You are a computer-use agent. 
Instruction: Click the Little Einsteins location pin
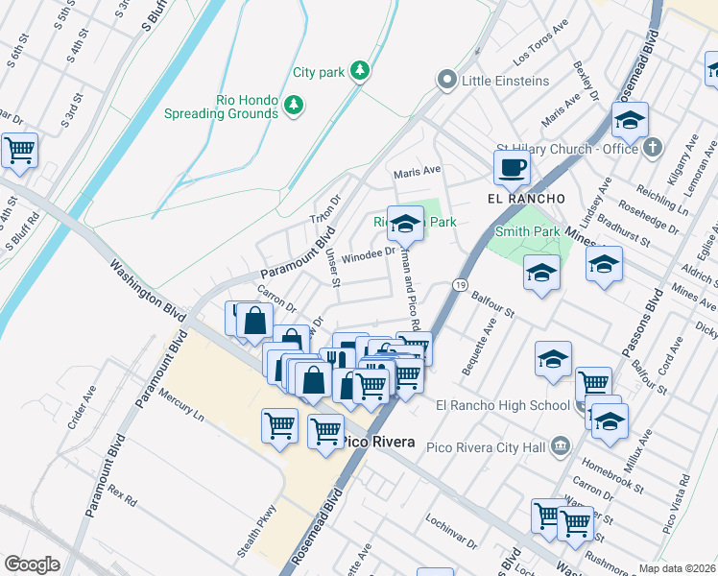(x=445, y=81)
